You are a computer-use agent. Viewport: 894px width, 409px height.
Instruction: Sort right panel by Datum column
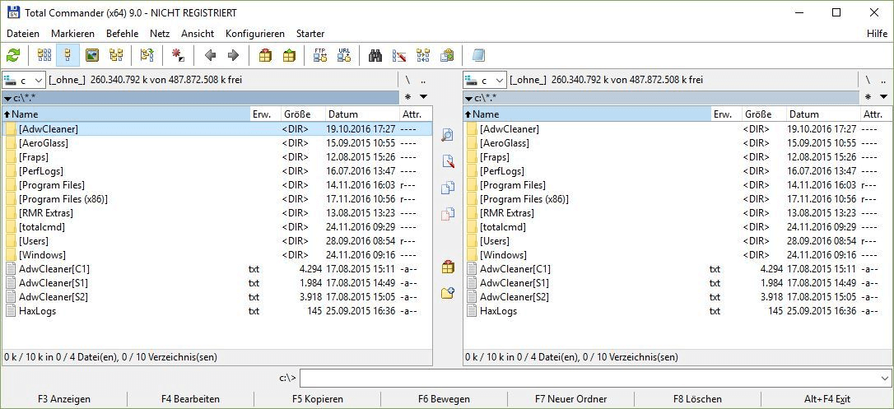point(822,114)
